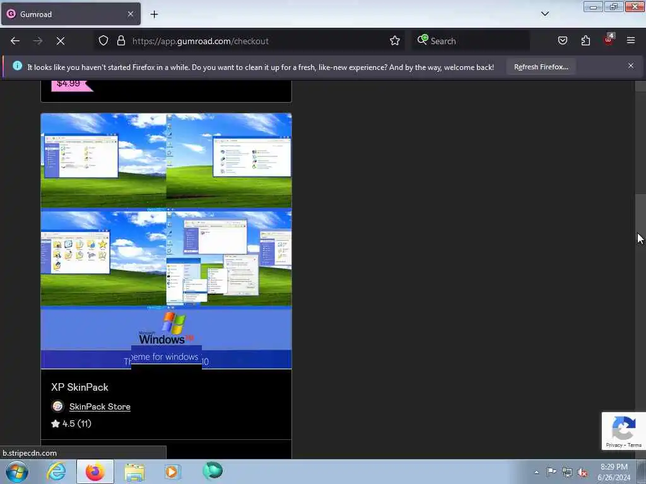
Task: Open the reCAPTCHA Privacy link
Action: pyautogui.click(x=613, y=445)
